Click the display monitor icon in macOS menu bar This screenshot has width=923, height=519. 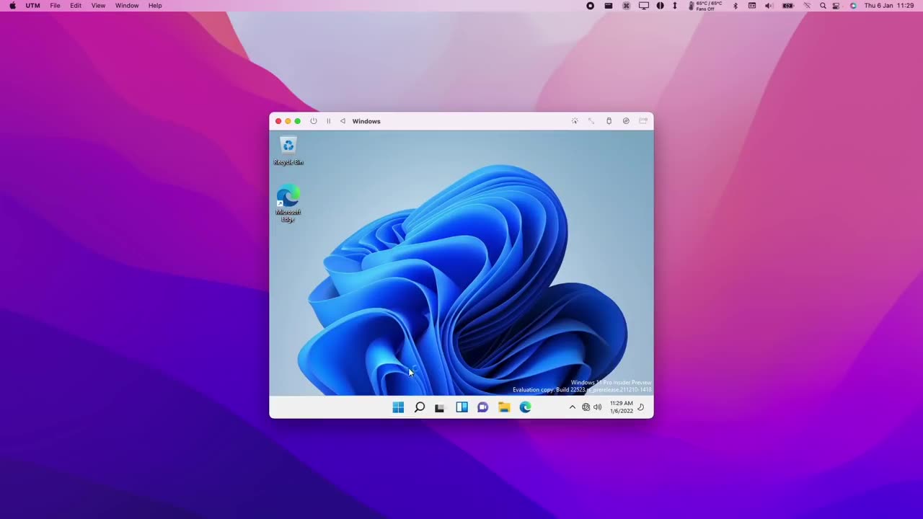644,6
